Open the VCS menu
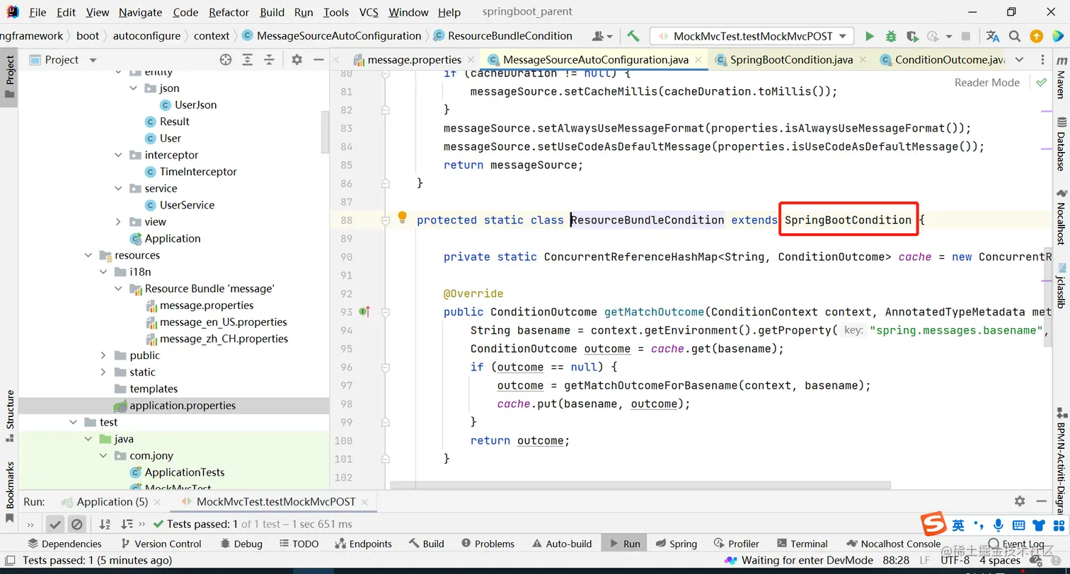1070x574 pixels. (x=369, y=12)
